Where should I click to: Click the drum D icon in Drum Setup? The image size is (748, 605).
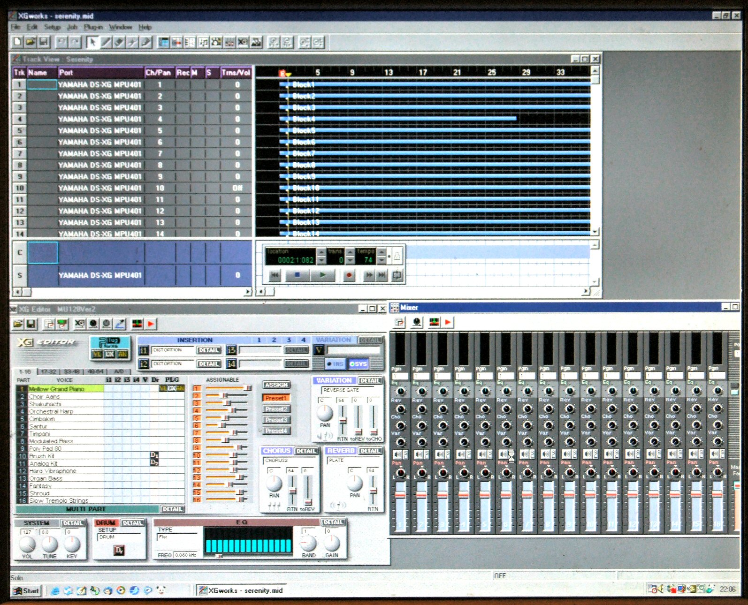click(119, 550)
